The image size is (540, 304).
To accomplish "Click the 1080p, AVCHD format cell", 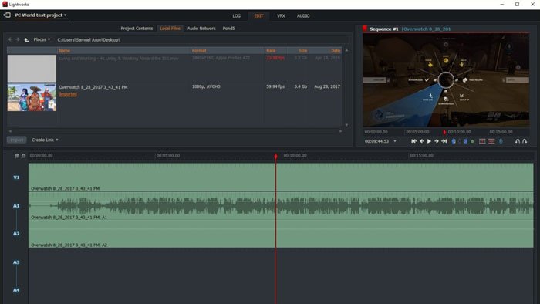I will 206,86.
